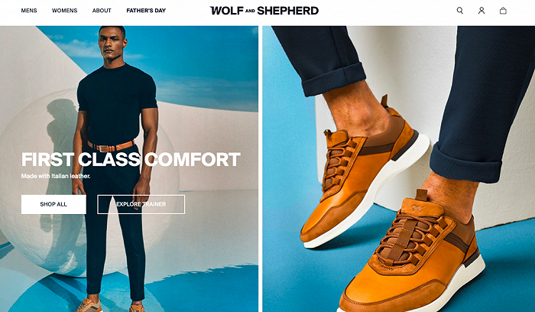Viewport: 535px width, 312px height.
Task: Click the FIRST CLASS COMFORT headline
Action: point(131,159)
